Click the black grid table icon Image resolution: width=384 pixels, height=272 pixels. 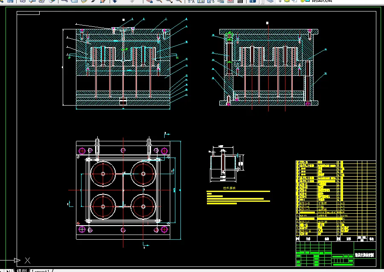pyautogui.click(x=240, y=1)
